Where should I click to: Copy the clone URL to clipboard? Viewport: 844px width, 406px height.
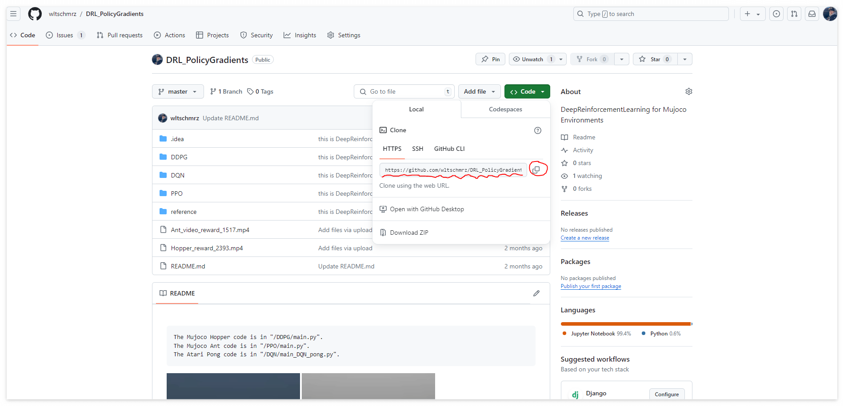537,169
